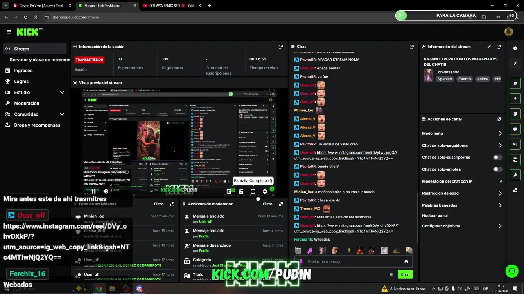Pop out the Acciones de moderador panel
Image resolution: width=524 pixels, height=294 pixels.
(x=281, y=204)
